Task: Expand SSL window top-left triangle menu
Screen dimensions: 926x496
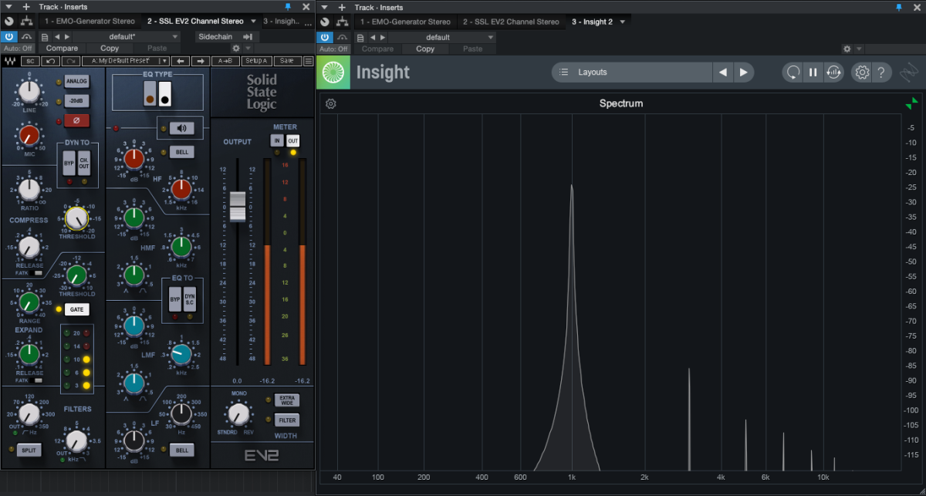Action: click(9, 7)
